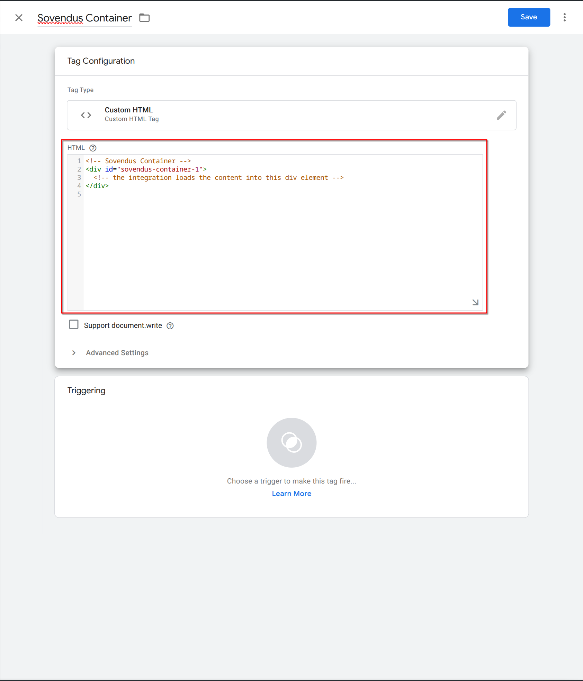Click the comment line about integration loads

point(218,177)
